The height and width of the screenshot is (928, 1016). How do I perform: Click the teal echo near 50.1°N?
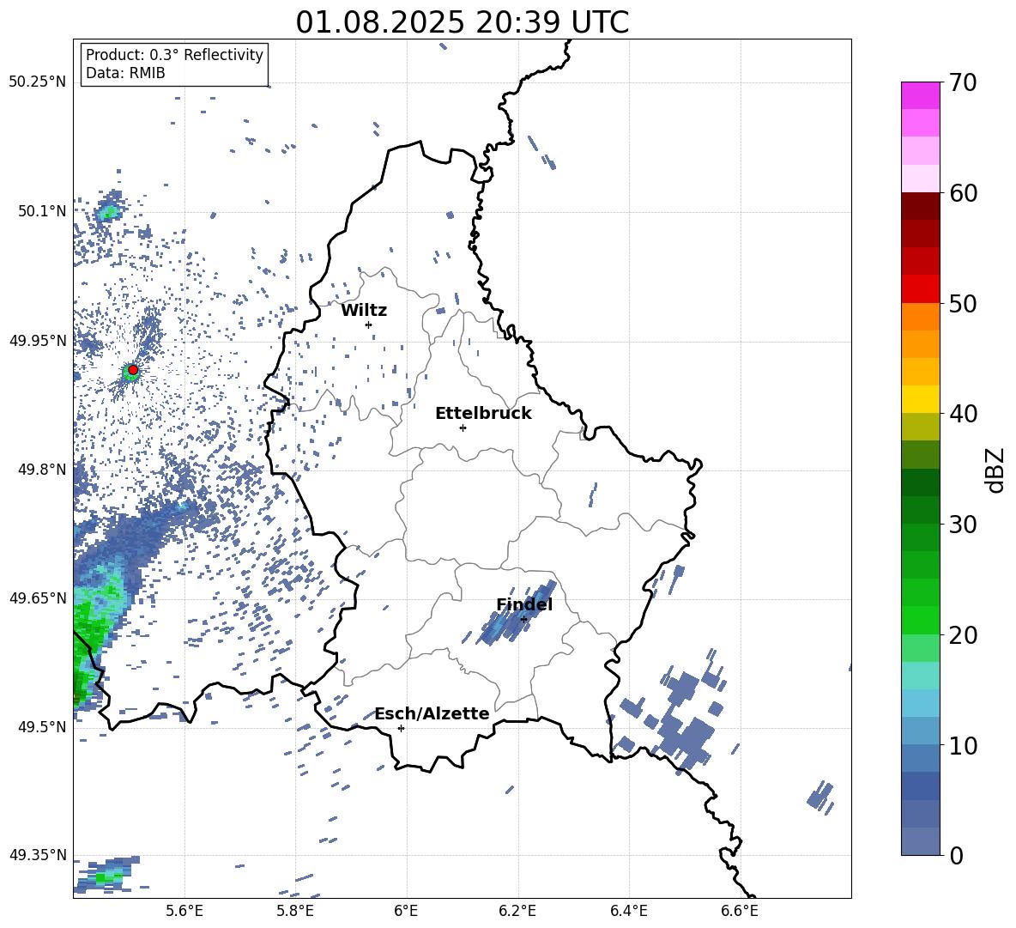(108, 210)
